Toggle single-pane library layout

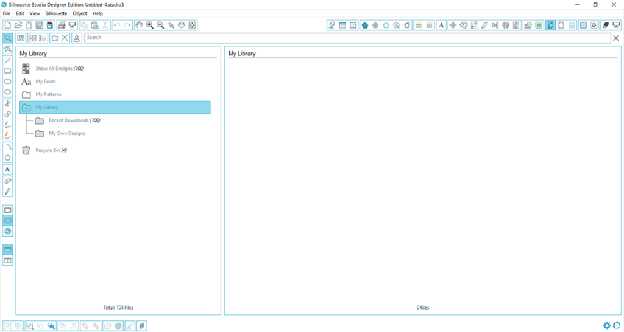7,250
